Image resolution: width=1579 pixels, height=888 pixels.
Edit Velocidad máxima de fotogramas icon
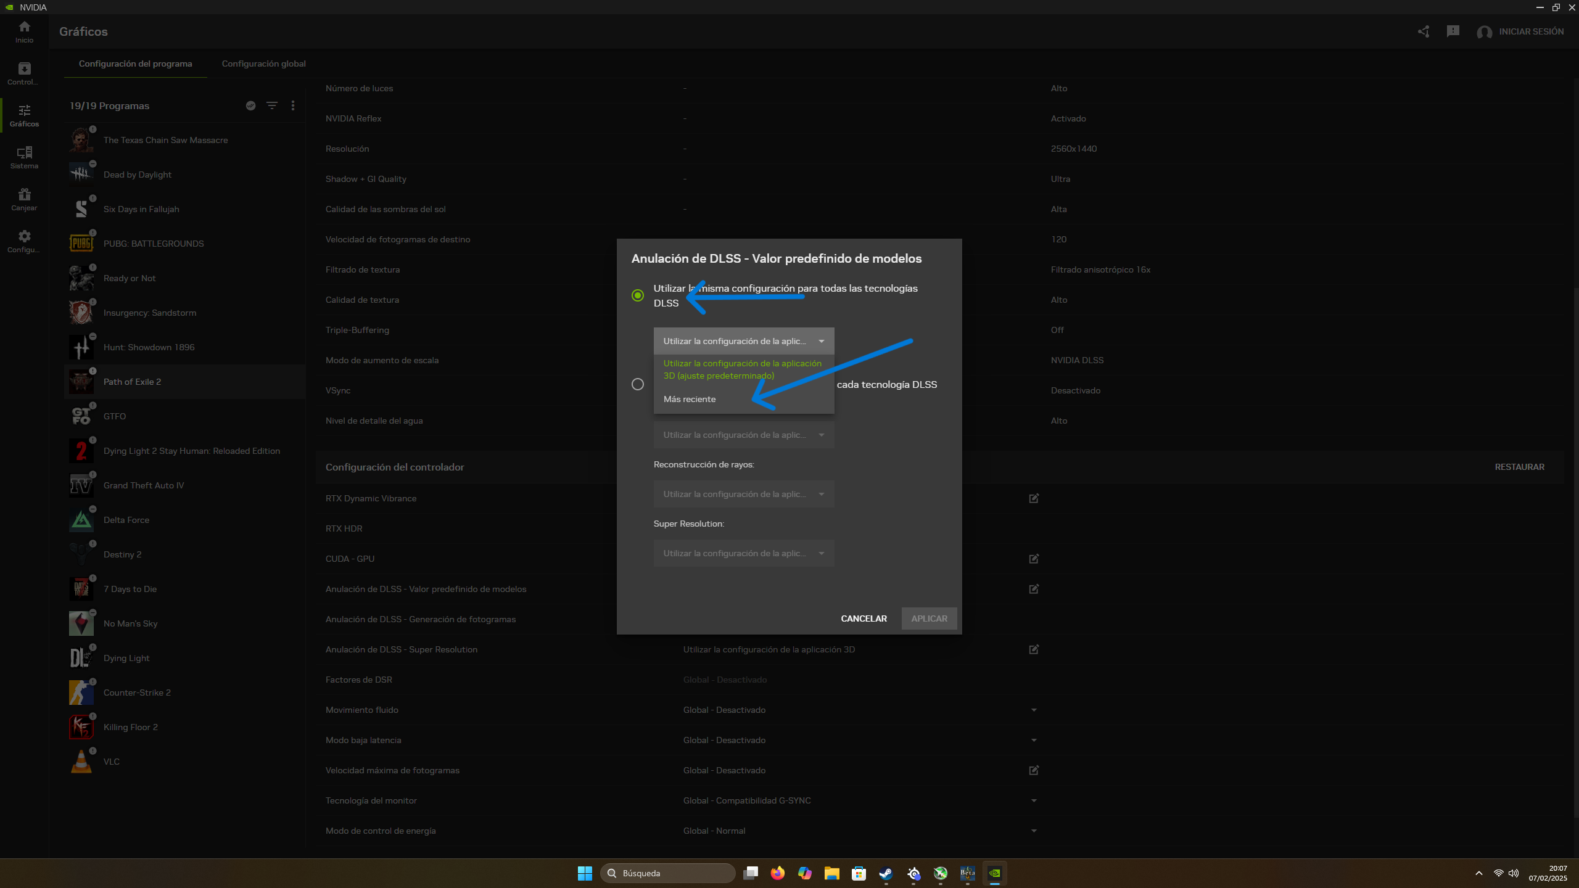(x=1034, y=770)
